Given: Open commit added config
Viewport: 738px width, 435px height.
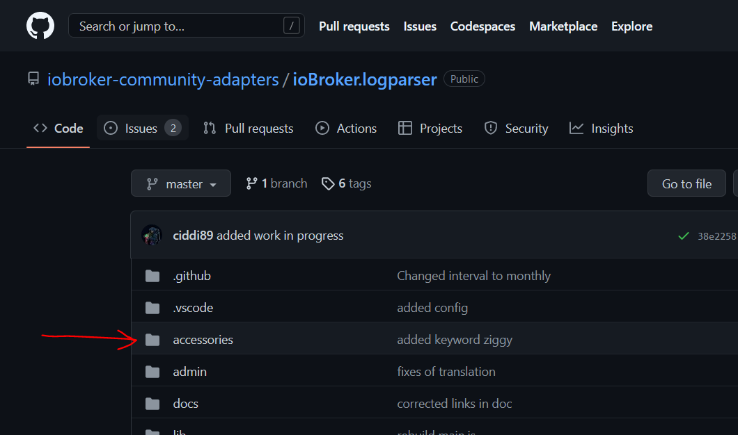Looking at the screenshot, I should point(432,308).
